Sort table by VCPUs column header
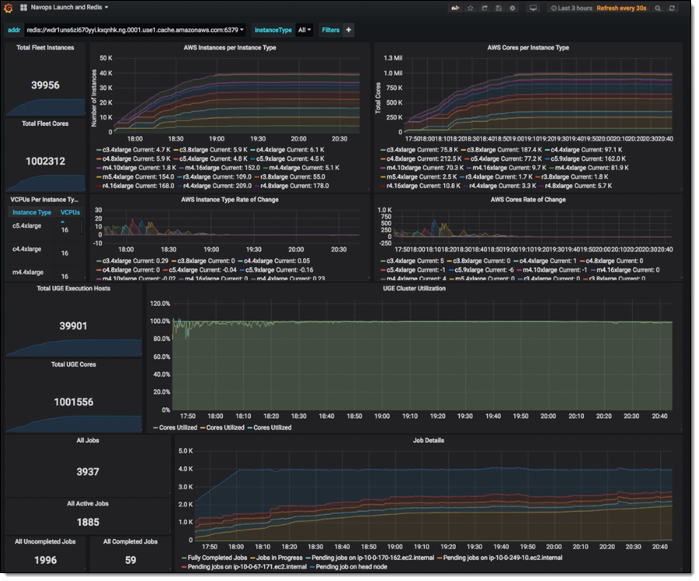699x581 pixels. (70, 212)
